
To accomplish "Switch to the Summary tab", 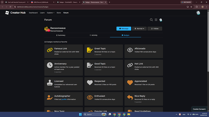I will click(61, 35).
